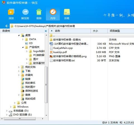Expand the 公用 folder node

pyautogui.click(x=15, y=103)
